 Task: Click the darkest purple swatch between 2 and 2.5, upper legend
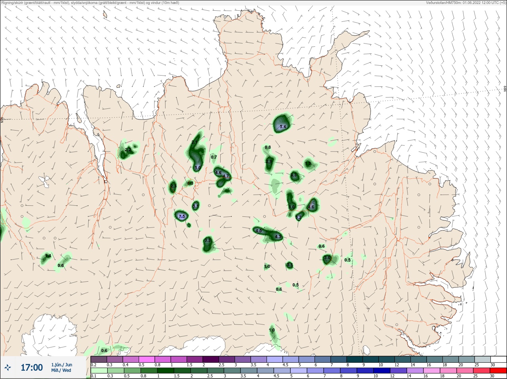pos(210,359)
